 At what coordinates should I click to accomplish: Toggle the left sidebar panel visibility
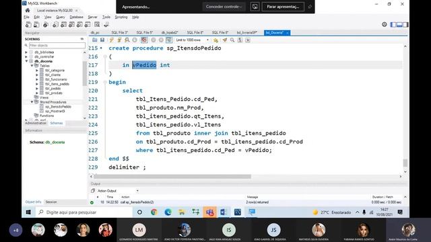pyautogui.click(x=393, y=25)
